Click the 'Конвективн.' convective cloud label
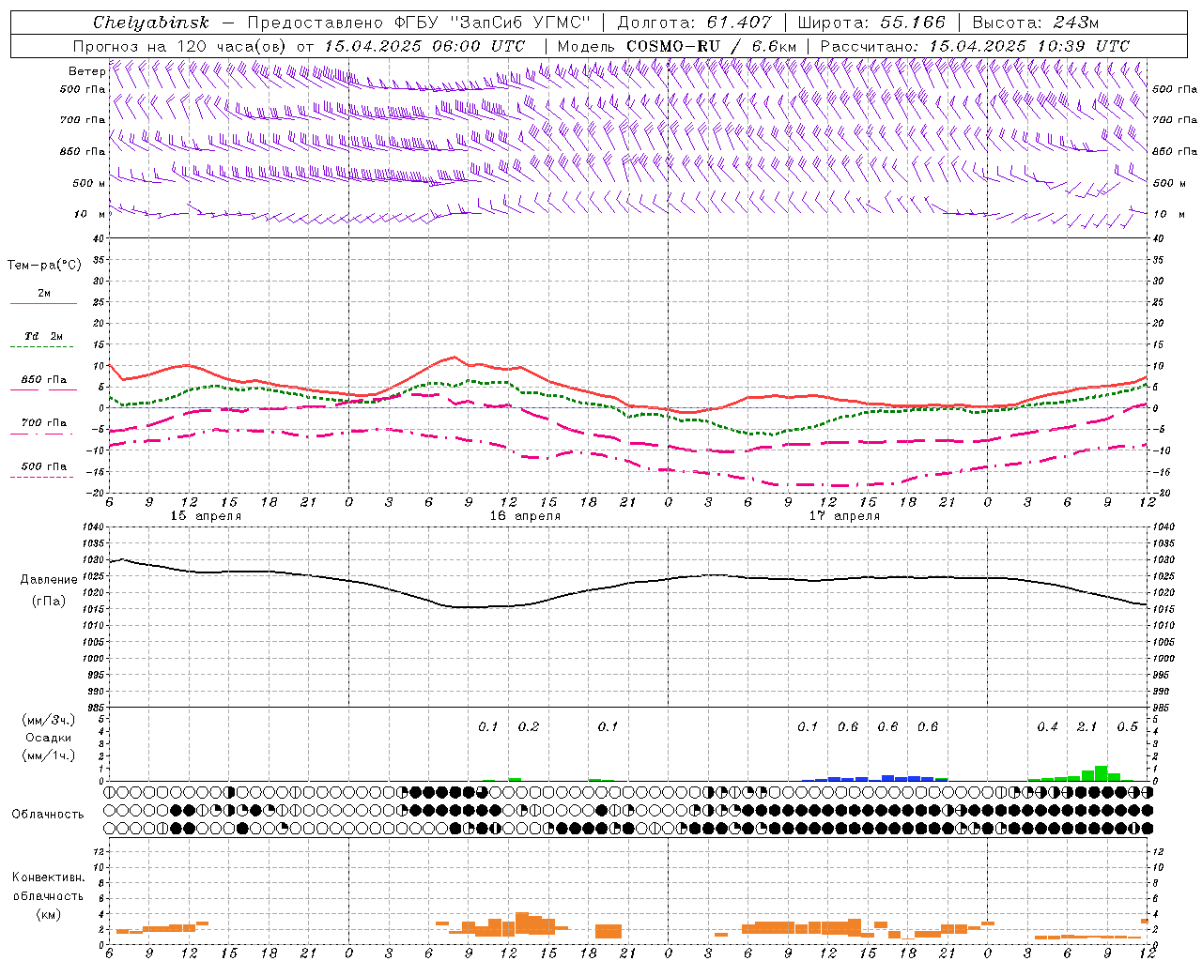Screen dimensions: 1202x961 point(48,877)
